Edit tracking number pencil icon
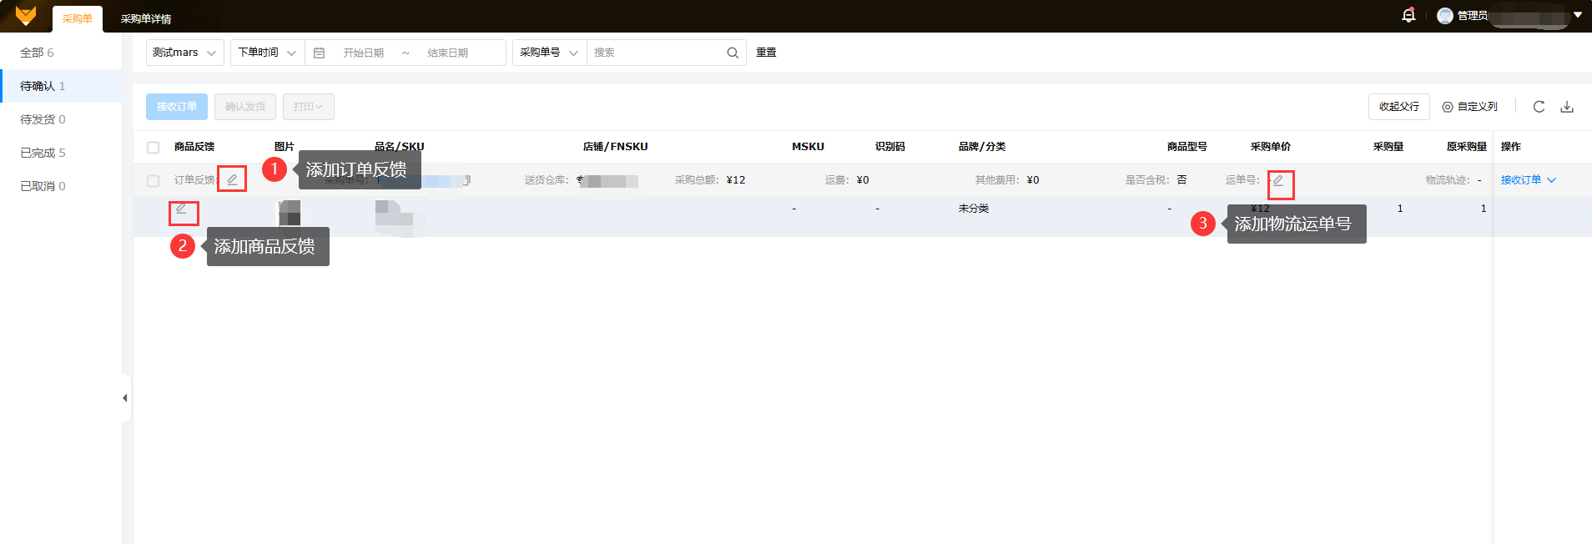Viewport: 1592px width, 544px height. [x=1278, y=180]
